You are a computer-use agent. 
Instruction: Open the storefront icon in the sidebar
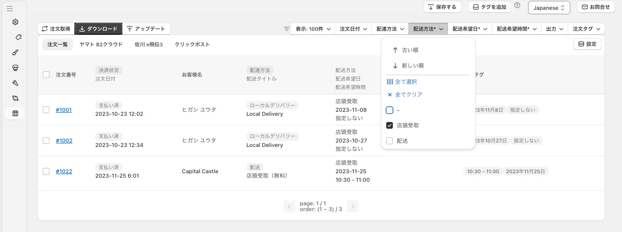click(x=15, y=68)
